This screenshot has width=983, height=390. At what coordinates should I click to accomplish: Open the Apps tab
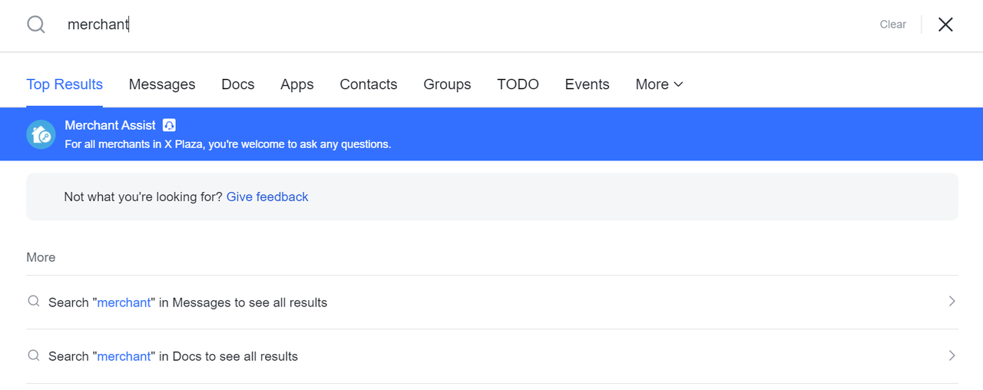point(297,84)
